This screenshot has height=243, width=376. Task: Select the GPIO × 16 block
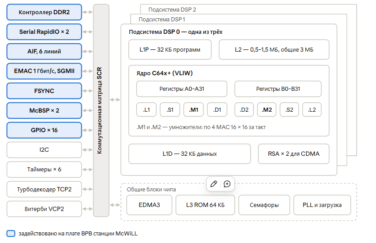click(x=44, y=130)
